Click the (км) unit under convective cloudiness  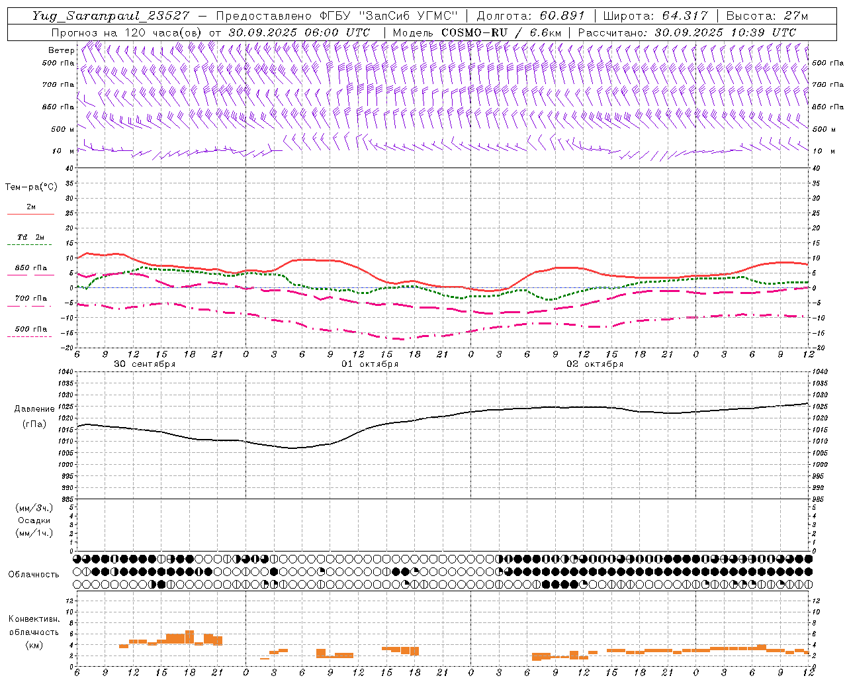pyautogui.click(x=34, y=645)
